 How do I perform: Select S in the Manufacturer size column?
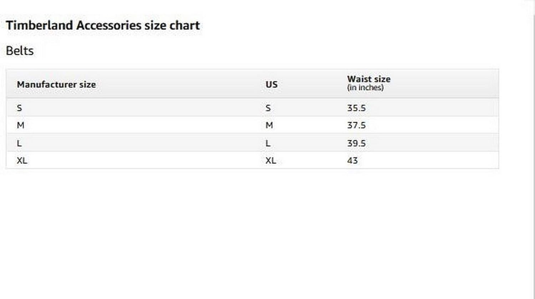(19, 108)
